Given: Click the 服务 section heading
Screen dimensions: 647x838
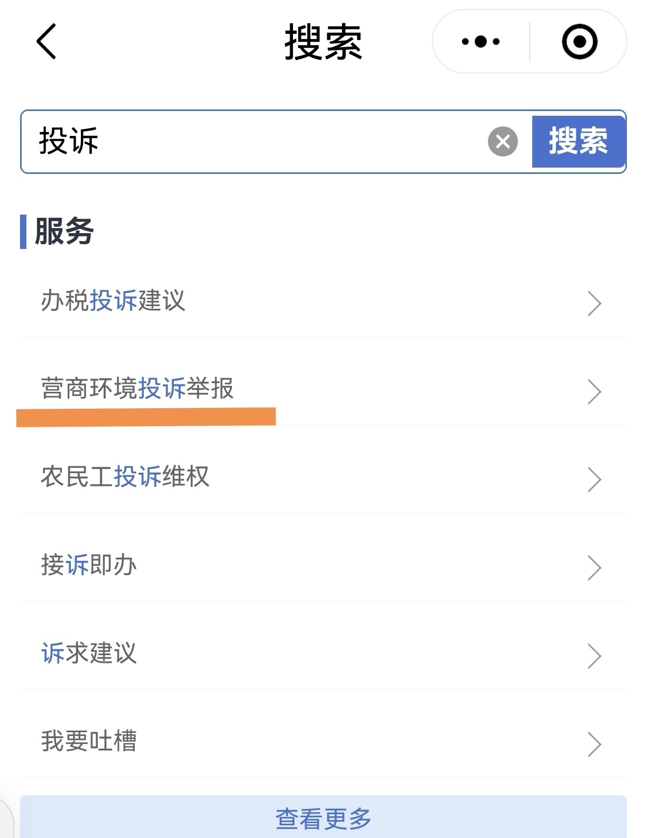Looking at the screenshot, I should click(x=64, y=232).
